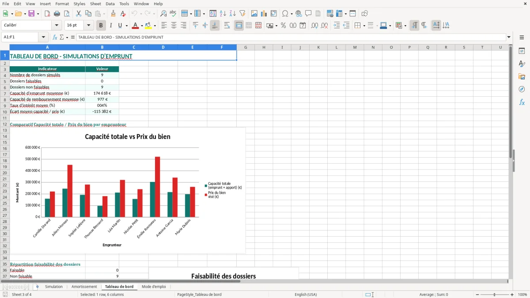The width and height of the screenshot is (530, 298).
Task: Open the font size dropdown
Action: pos(88,26)
